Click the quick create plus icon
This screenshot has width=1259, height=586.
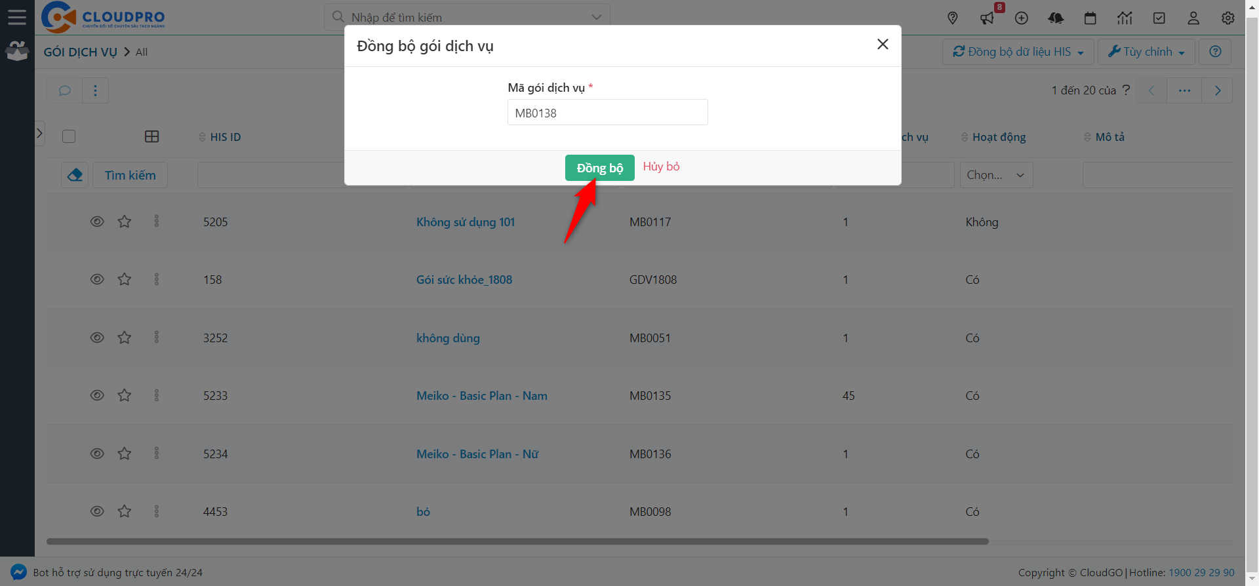click(1022, 18)
